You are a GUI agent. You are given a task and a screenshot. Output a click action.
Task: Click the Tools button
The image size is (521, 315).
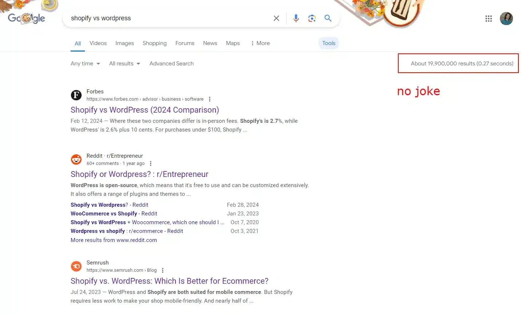click(328, 43)
